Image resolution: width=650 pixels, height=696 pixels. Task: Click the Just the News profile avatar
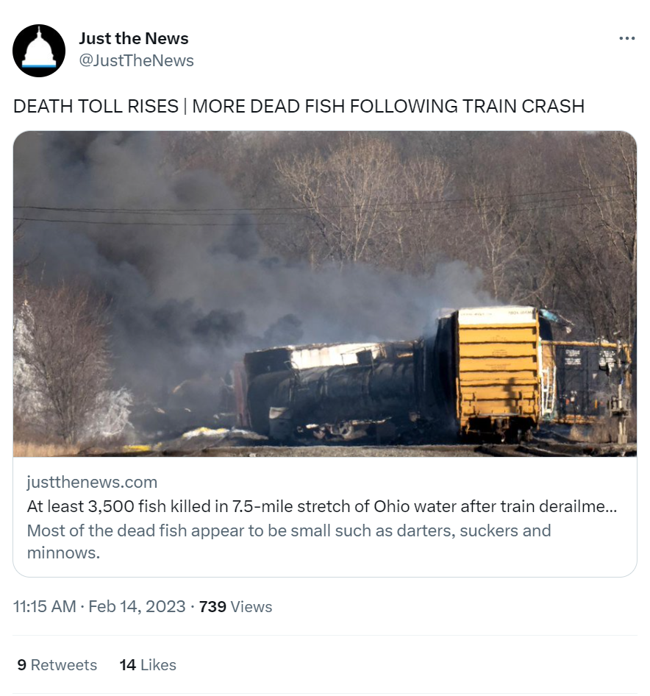click(39, 51)
